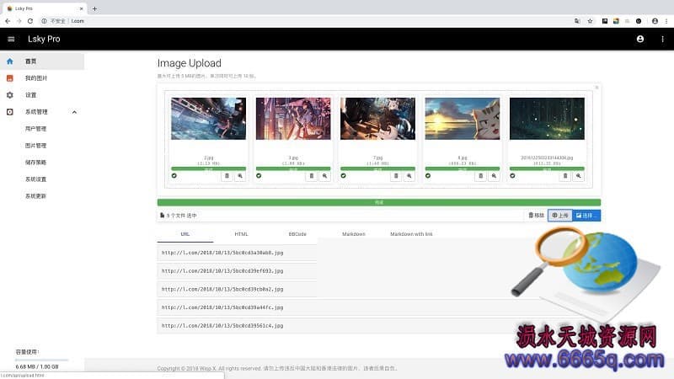This screenshot has width=674, height=379.
Task: Open 设置 in sidebar
Action: click(42, 95)
